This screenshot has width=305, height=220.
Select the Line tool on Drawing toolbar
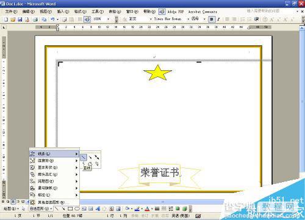point(57,208)
